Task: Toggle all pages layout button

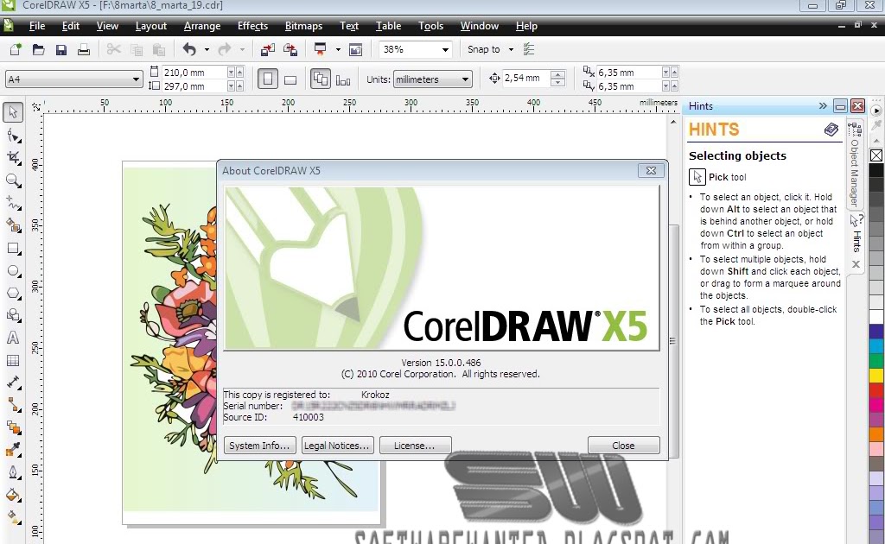Action: 320,79
